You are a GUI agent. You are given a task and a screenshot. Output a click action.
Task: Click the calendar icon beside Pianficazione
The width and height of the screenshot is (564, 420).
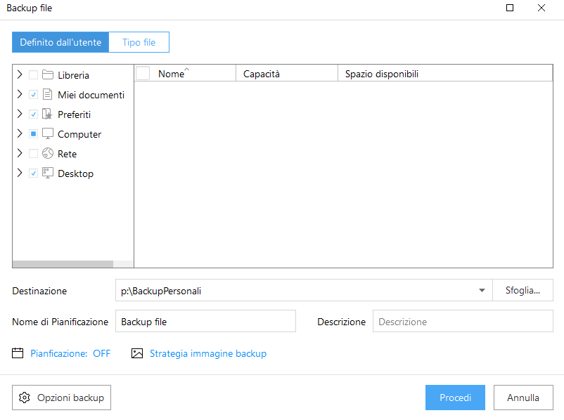point(18,353)
